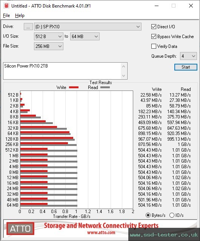Click the 16 KB write value 469.09 MB/s
This screenshot has width=200, height=241.
pyautogui.click(x=150, y=123)
